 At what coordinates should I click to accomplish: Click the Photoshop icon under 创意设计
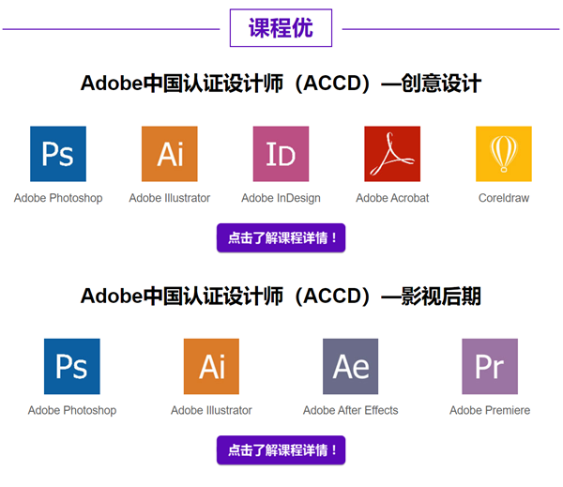(x=58, y=154)
